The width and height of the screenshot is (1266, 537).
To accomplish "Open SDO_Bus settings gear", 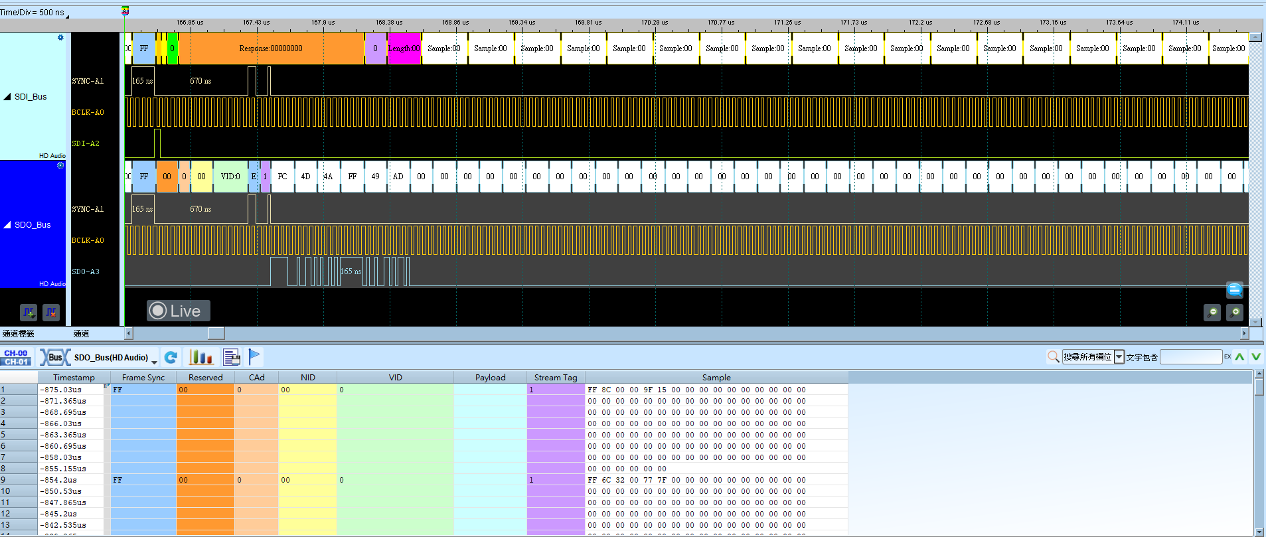I will click(x=60, y=165).
